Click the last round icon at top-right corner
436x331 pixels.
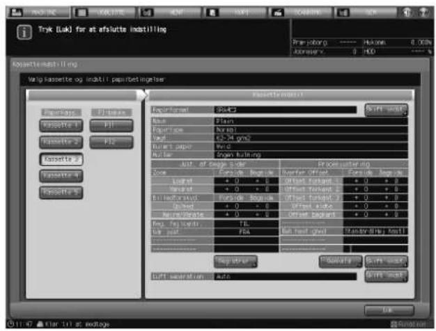pos(423,13)
